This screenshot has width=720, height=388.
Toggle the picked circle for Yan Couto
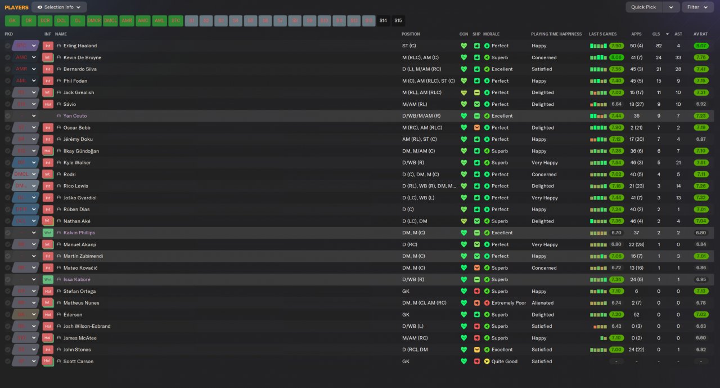[x=8, y=116]
